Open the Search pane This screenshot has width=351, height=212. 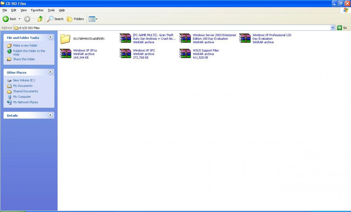pos(55,19)
